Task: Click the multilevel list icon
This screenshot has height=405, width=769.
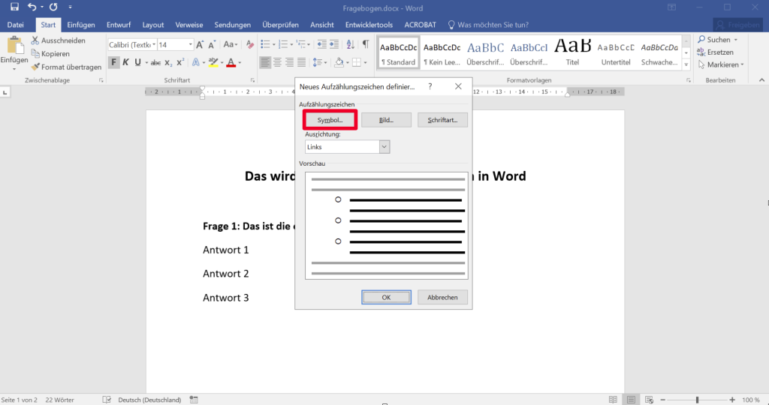Action: point(300,44)
